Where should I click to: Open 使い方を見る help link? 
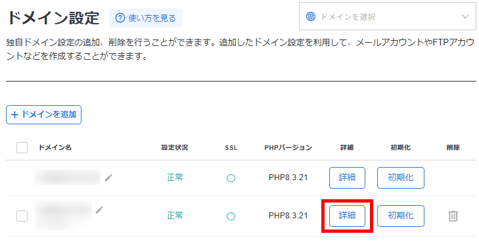(145, 18)
